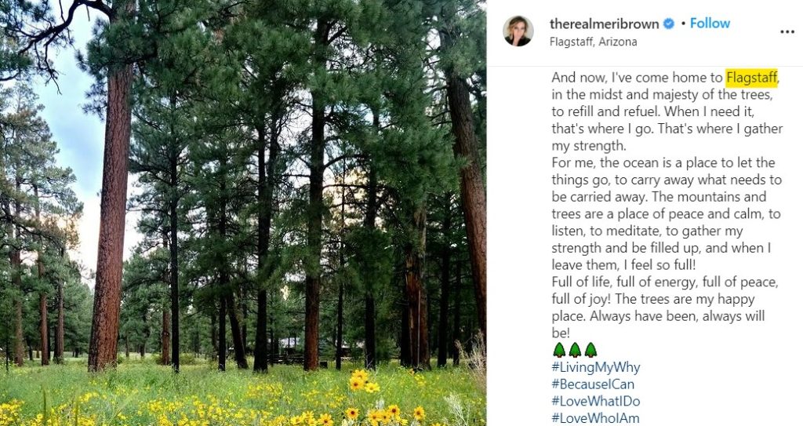Click the caption sentence starting "For me, the ocean"
Image resolution: width=803 pixels, height=426 pixels.
(x=663, y=163)
